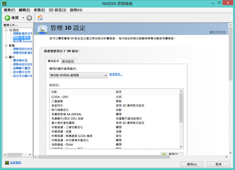Image resolution: width=235 pixels, height=170 pixels.
Task: Collapse the 影像 tree node
Action: click(6, 46)
